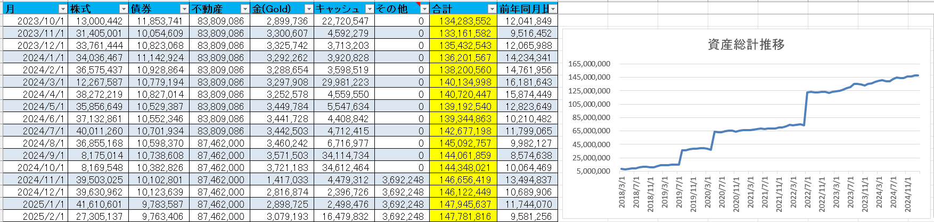Select Gold value 3,721,183

click(x=282, y=168)
